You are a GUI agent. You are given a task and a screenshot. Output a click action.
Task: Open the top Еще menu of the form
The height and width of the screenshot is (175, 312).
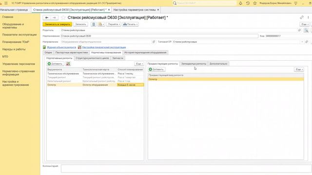[x=305, y=24]
